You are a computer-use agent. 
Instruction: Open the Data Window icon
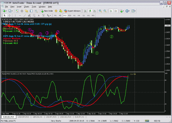pyautogui.click(x=22, y=11)
